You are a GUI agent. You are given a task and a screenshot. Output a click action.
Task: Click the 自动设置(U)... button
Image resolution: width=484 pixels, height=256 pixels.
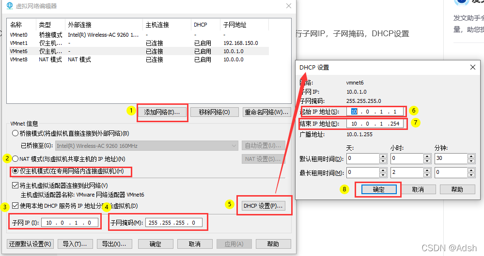click(263, 145)
